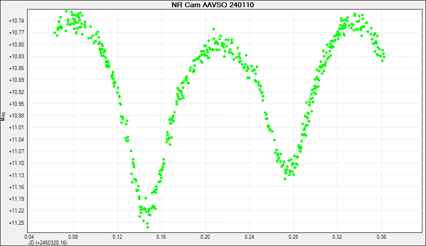Click the +11.10 magnitude tick label
The height and width of the screenshot is (246, 426).
[16, 163]
